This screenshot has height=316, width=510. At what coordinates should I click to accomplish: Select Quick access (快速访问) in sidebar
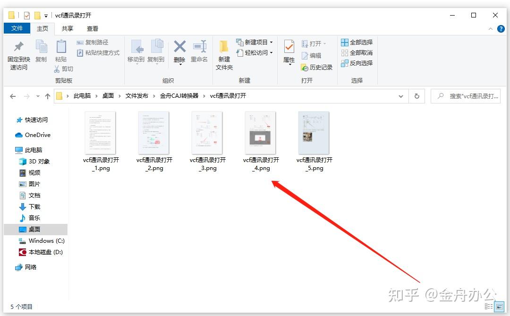[x=32, y=120]
